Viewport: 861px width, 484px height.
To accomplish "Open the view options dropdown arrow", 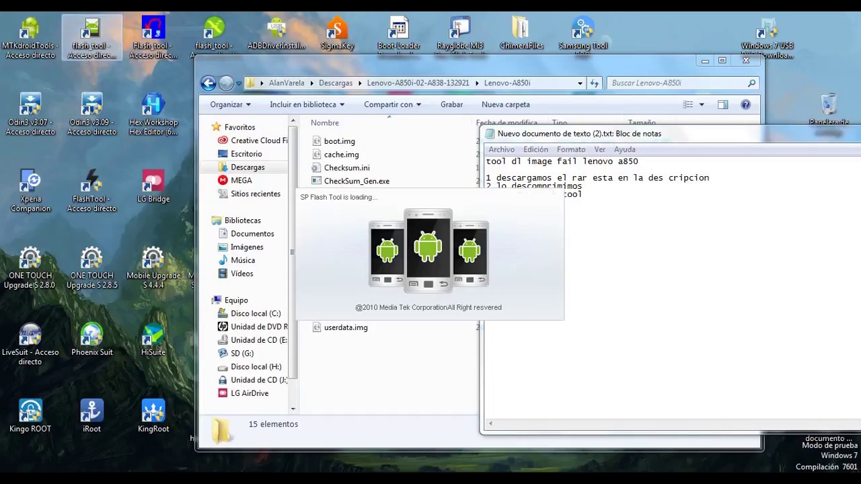I will [x=702, y=104].
